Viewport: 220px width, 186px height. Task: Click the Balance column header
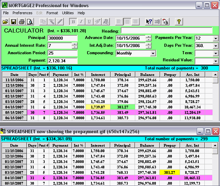pos(147,75)
